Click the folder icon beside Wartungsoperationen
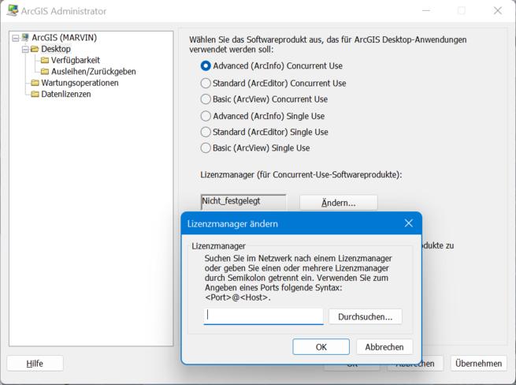Viewport: 516px width, 385px height. click(35, 83)
